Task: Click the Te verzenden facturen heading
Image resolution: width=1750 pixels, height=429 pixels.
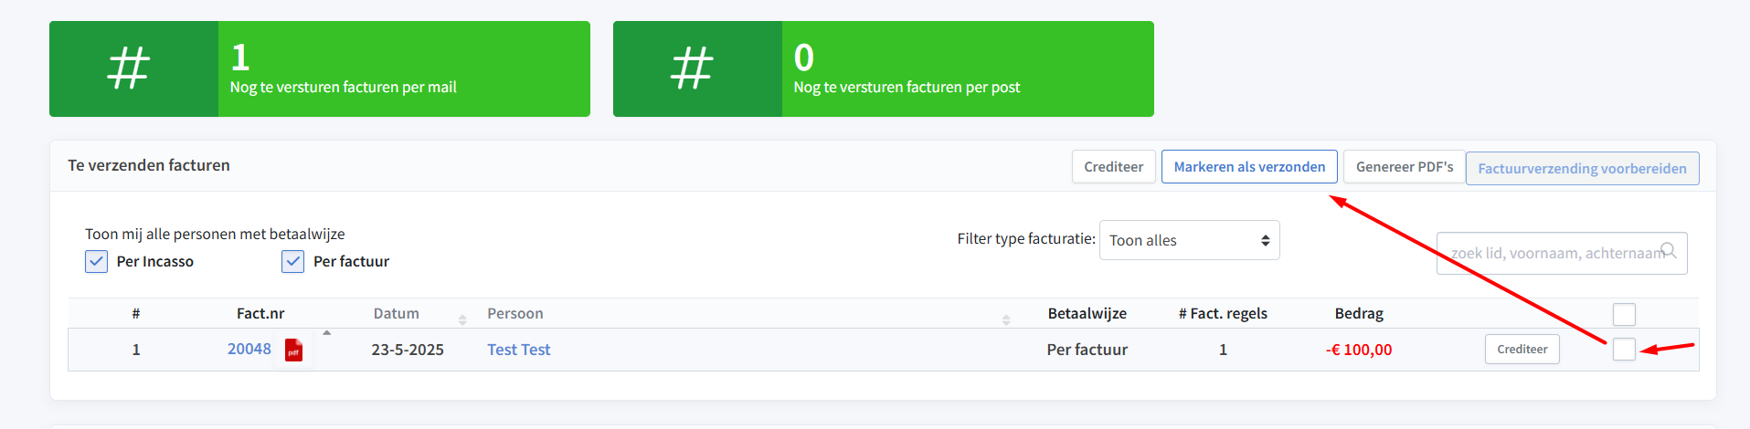Action: [x=149, y=165]
